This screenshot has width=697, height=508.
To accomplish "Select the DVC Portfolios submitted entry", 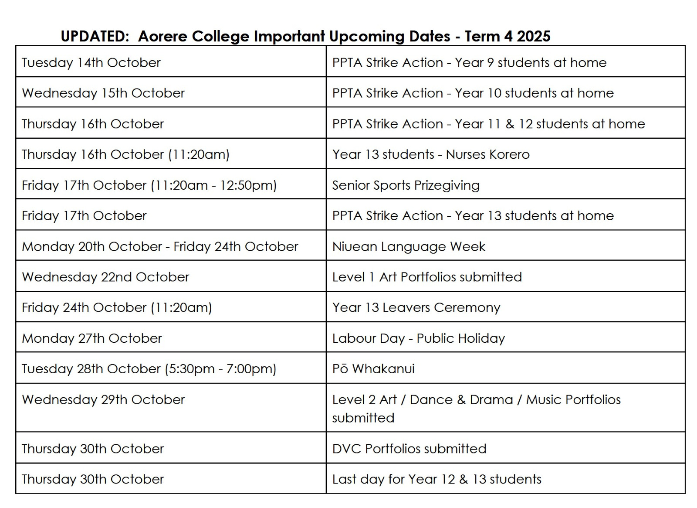I will coord(409,449).
